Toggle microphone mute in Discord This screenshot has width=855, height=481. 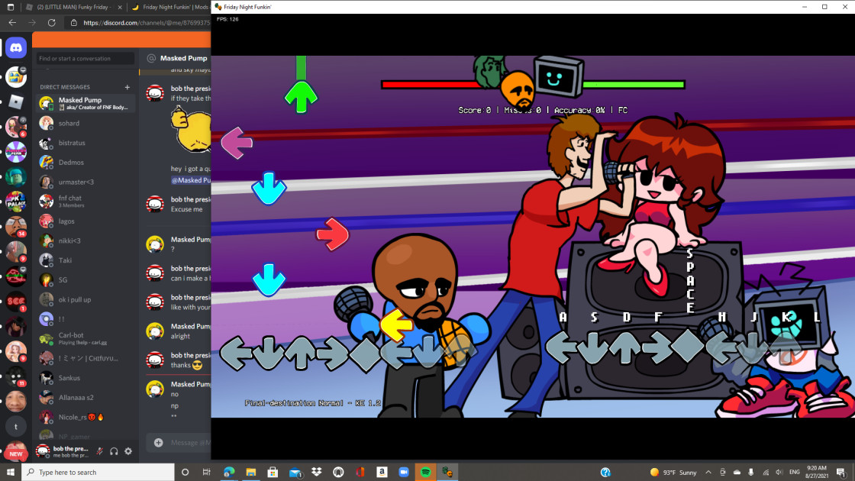99,451
